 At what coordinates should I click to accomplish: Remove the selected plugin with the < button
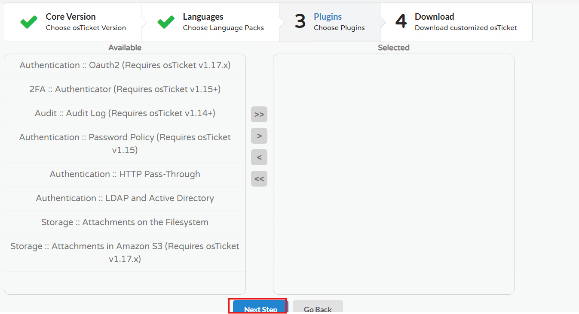[x=259, y=157]
